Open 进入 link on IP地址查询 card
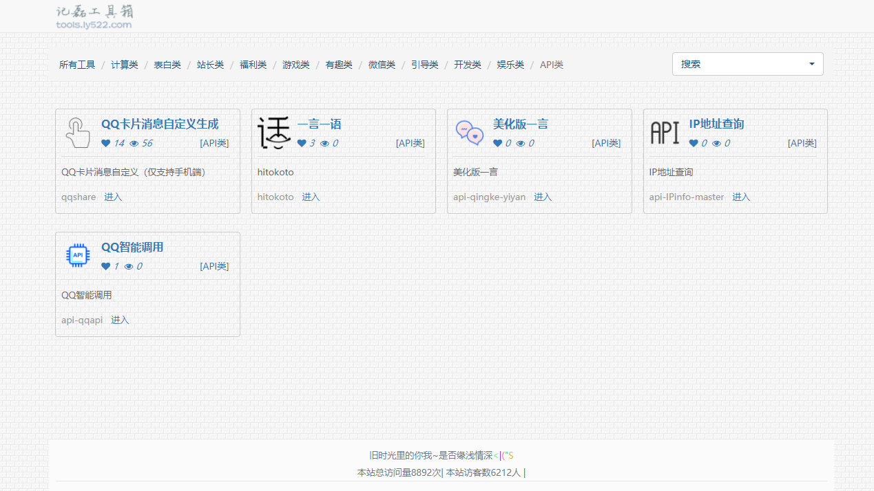The image size is (874, 491). 741,197
